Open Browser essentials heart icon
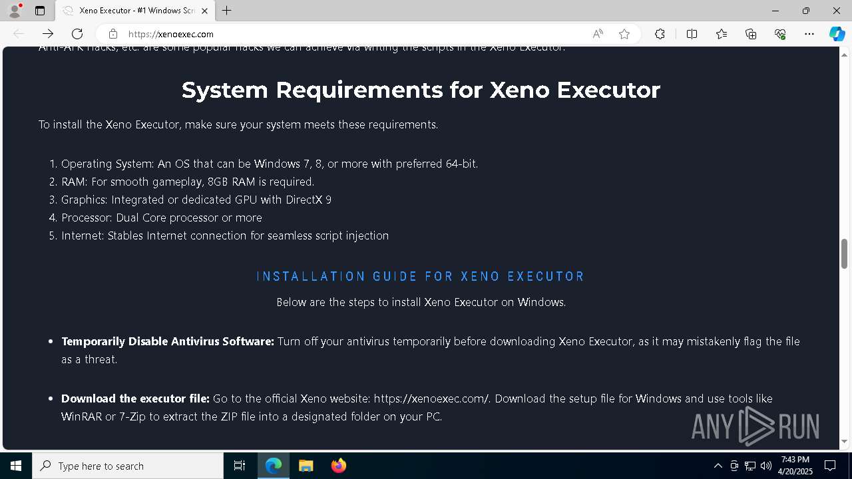The image size is (852, 479). coord(780,34)
